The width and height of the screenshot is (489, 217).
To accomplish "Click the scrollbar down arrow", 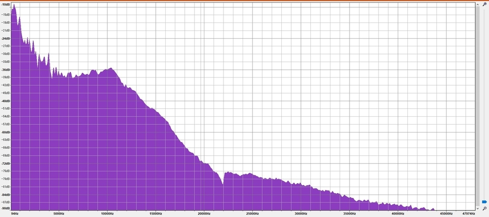I will coord(478,208).
